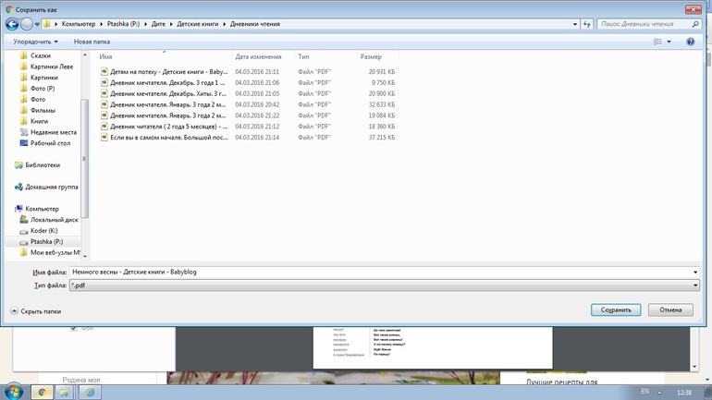This screenshot has height=400, width=712.
Task: Open the Библиотеки libraries node
Action: (x=42, y=165)
